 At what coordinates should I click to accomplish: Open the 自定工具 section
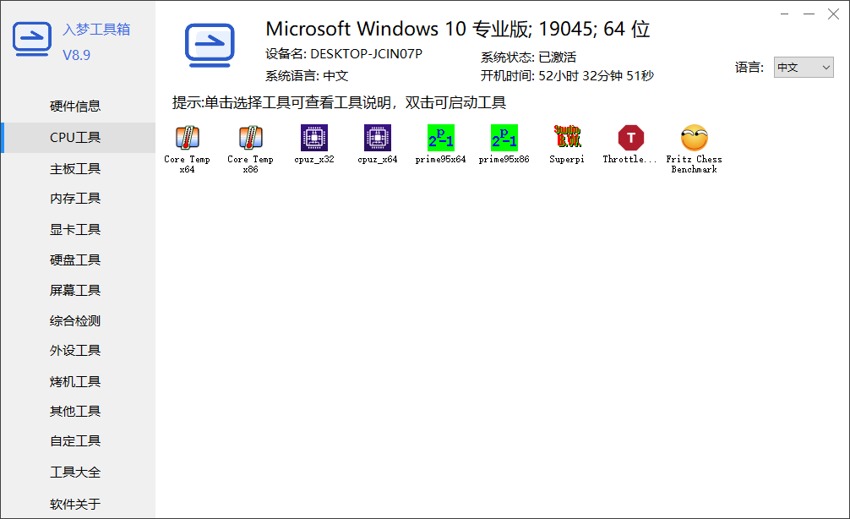coord(75,441)
